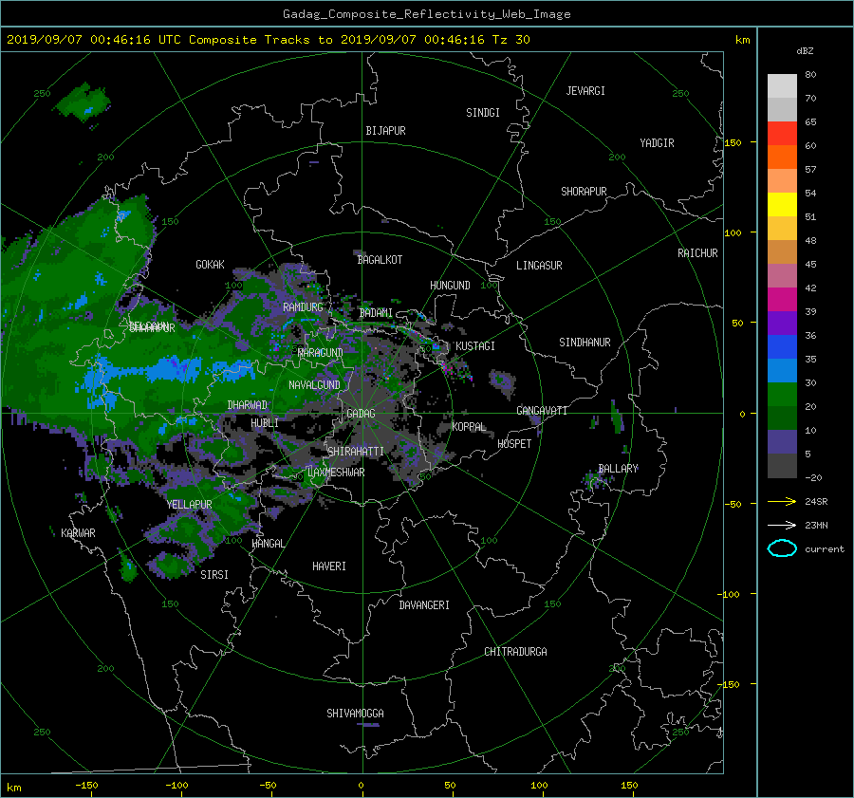Click the 100 range ring label near HUNGUND
The height and width of the screenshot is (798, 854).
(489, 286)
